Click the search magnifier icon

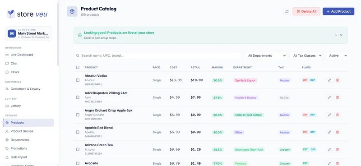(78, 56)
